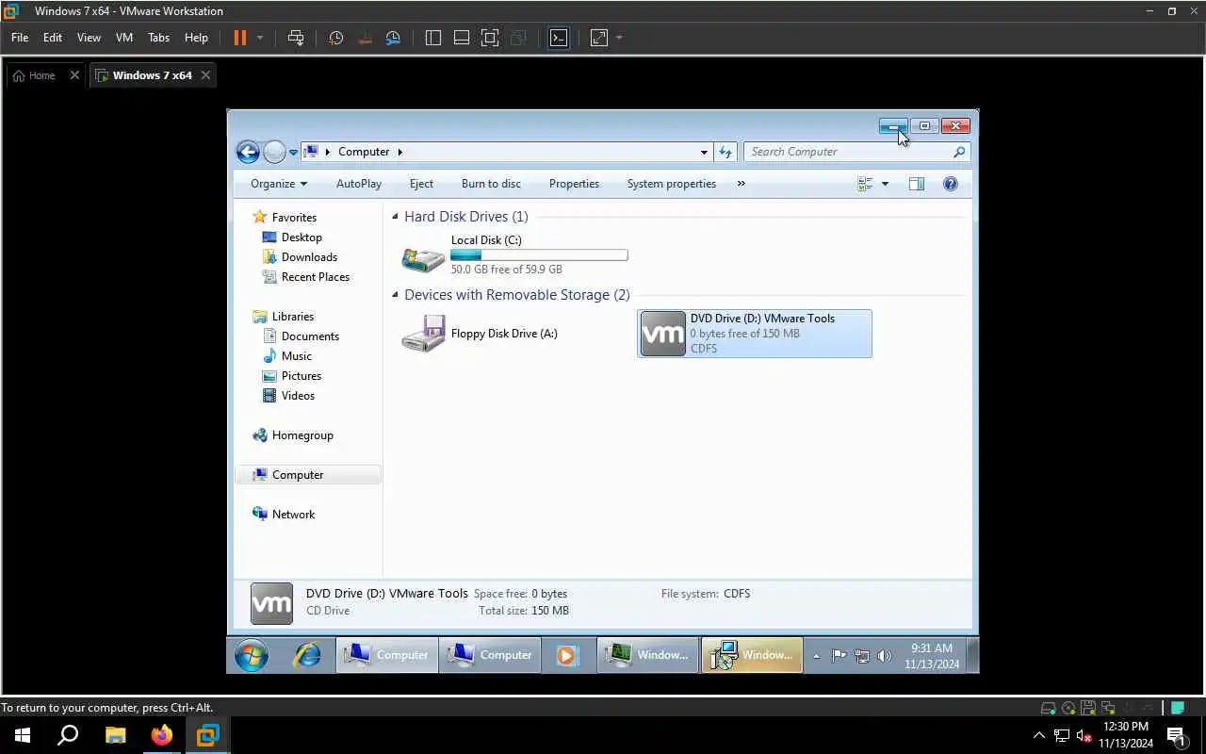1206x754 pixels.
Task: Toggle the VMware library sidebar view
Action: pos(433,38)
